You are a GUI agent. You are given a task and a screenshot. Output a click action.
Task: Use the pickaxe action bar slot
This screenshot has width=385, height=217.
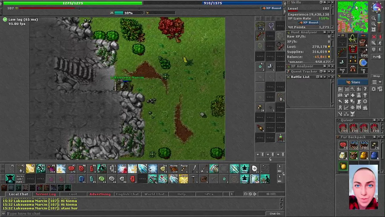pos(194,179)
